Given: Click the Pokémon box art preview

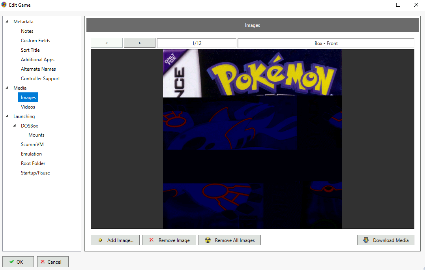Looking at the screenshot, I should pos(252,139).
